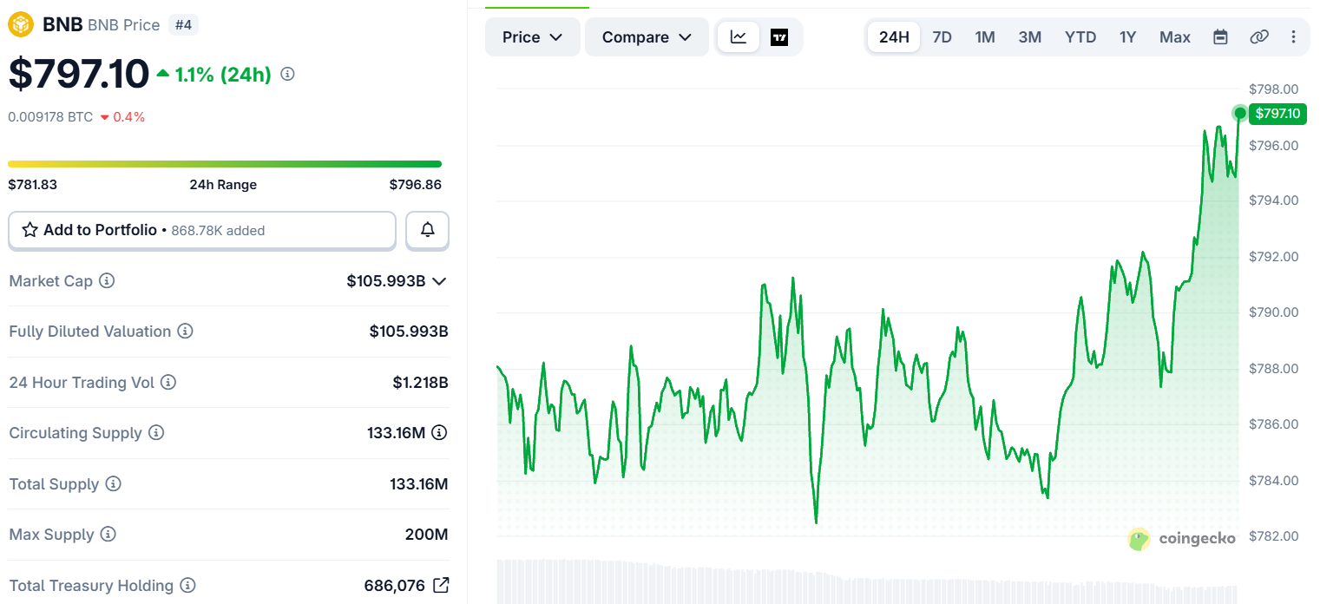Open the price info tooltip beside 1.1% (24h)

(x=288, y=75)
